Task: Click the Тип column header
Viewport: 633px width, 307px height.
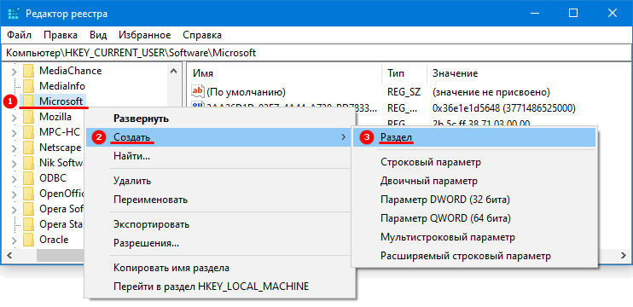Action: [x=404, y=73]
